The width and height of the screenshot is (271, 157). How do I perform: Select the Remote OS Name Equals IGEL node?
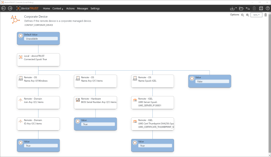pyautogui.click(x=152, y=81)
